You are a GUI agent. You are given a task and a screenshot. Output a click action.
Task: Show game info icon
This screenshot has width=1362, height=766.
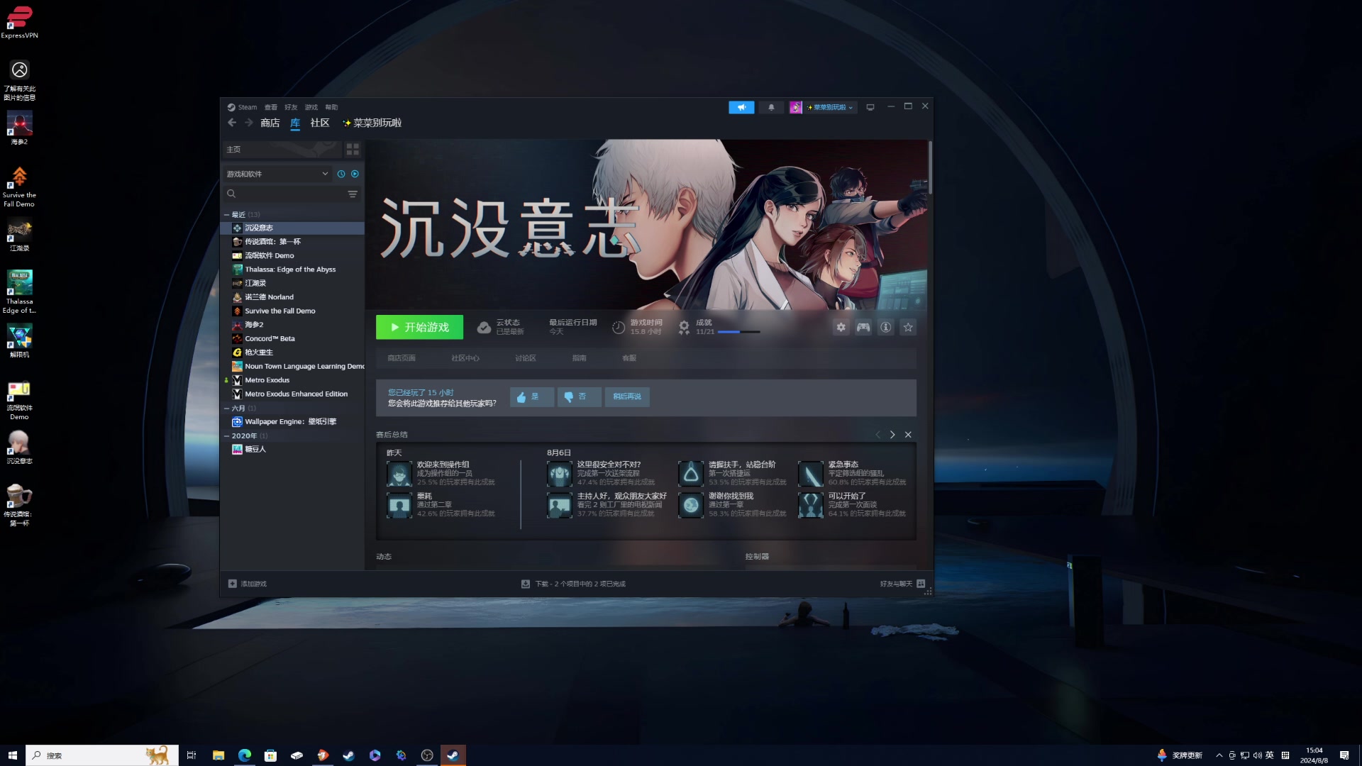[885, 327]
